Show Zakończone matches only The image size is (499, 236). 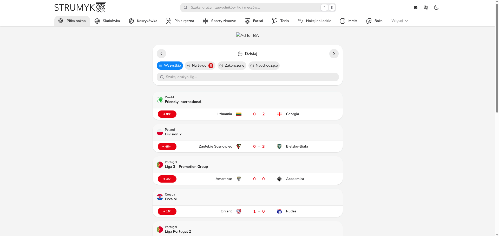(232, 66)
